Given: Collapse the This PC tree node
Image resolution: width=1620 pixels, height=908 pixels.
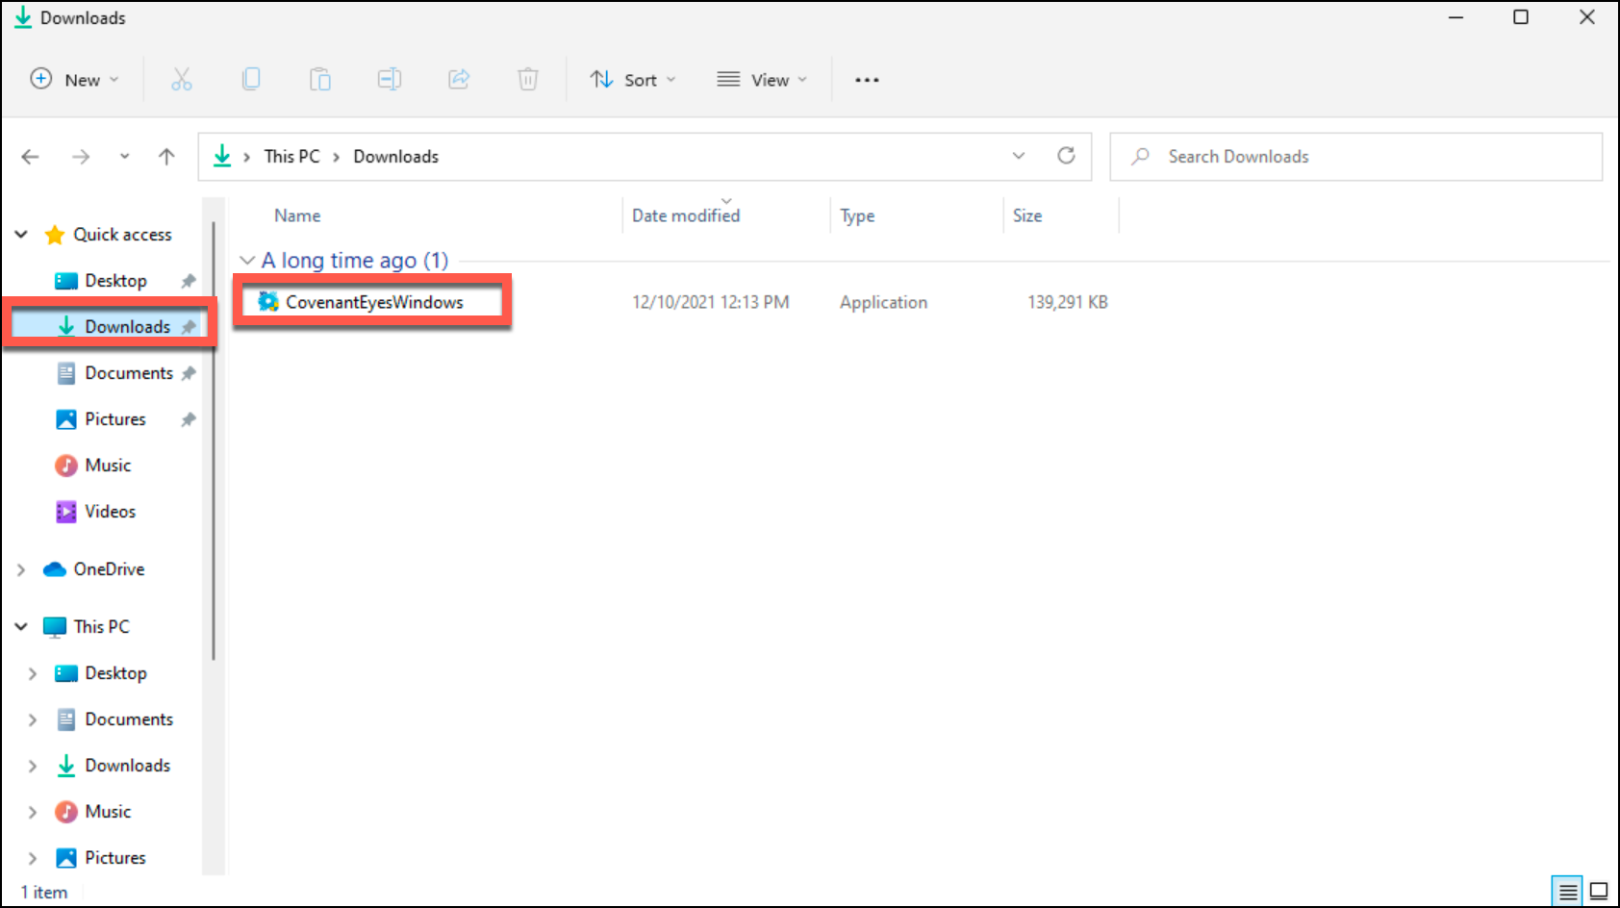Looking at the screenshot, I should 21,627.
